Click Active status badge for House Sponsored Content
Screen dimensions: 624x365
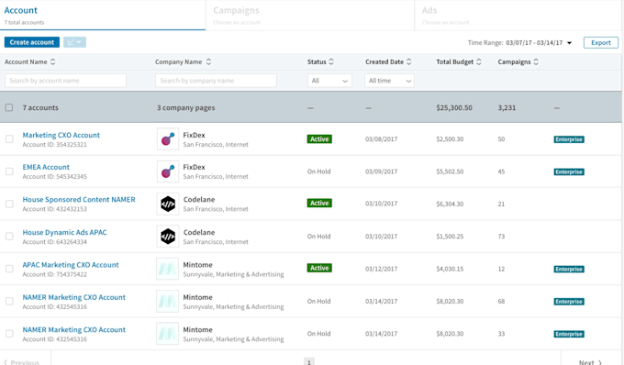(319, 204)
